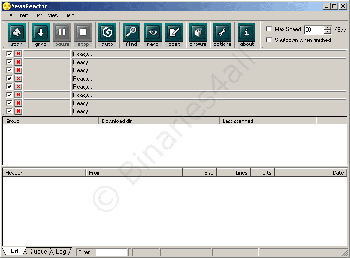Click the scan toolbar icon
Viewport: 350px width, 258px height.
click(16, 35)
